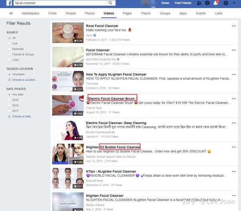Select the Any date radio button
Image resolution: width=241 pixels, height=211 pixels.
point(9,94)
